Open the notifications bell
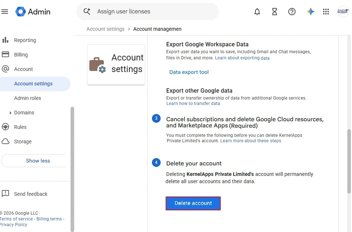 click(x=257, y=12)
